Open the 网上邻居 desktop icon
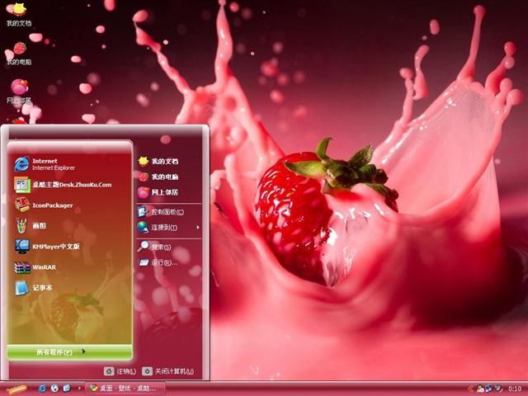The width and height of the screenshot is (528, 396). click(x=19, y=92)
